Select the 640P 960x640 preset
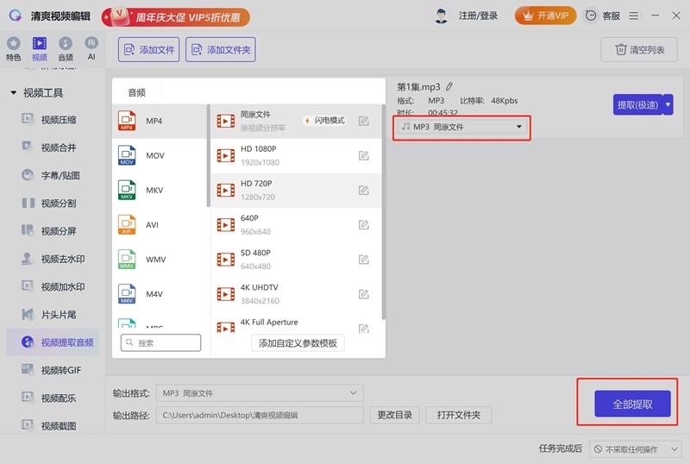The image size is (690, 464). (x=296, y=225)
